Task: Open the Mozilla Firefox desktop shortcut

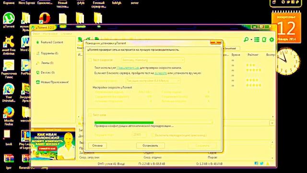Action: pos(9,116)
